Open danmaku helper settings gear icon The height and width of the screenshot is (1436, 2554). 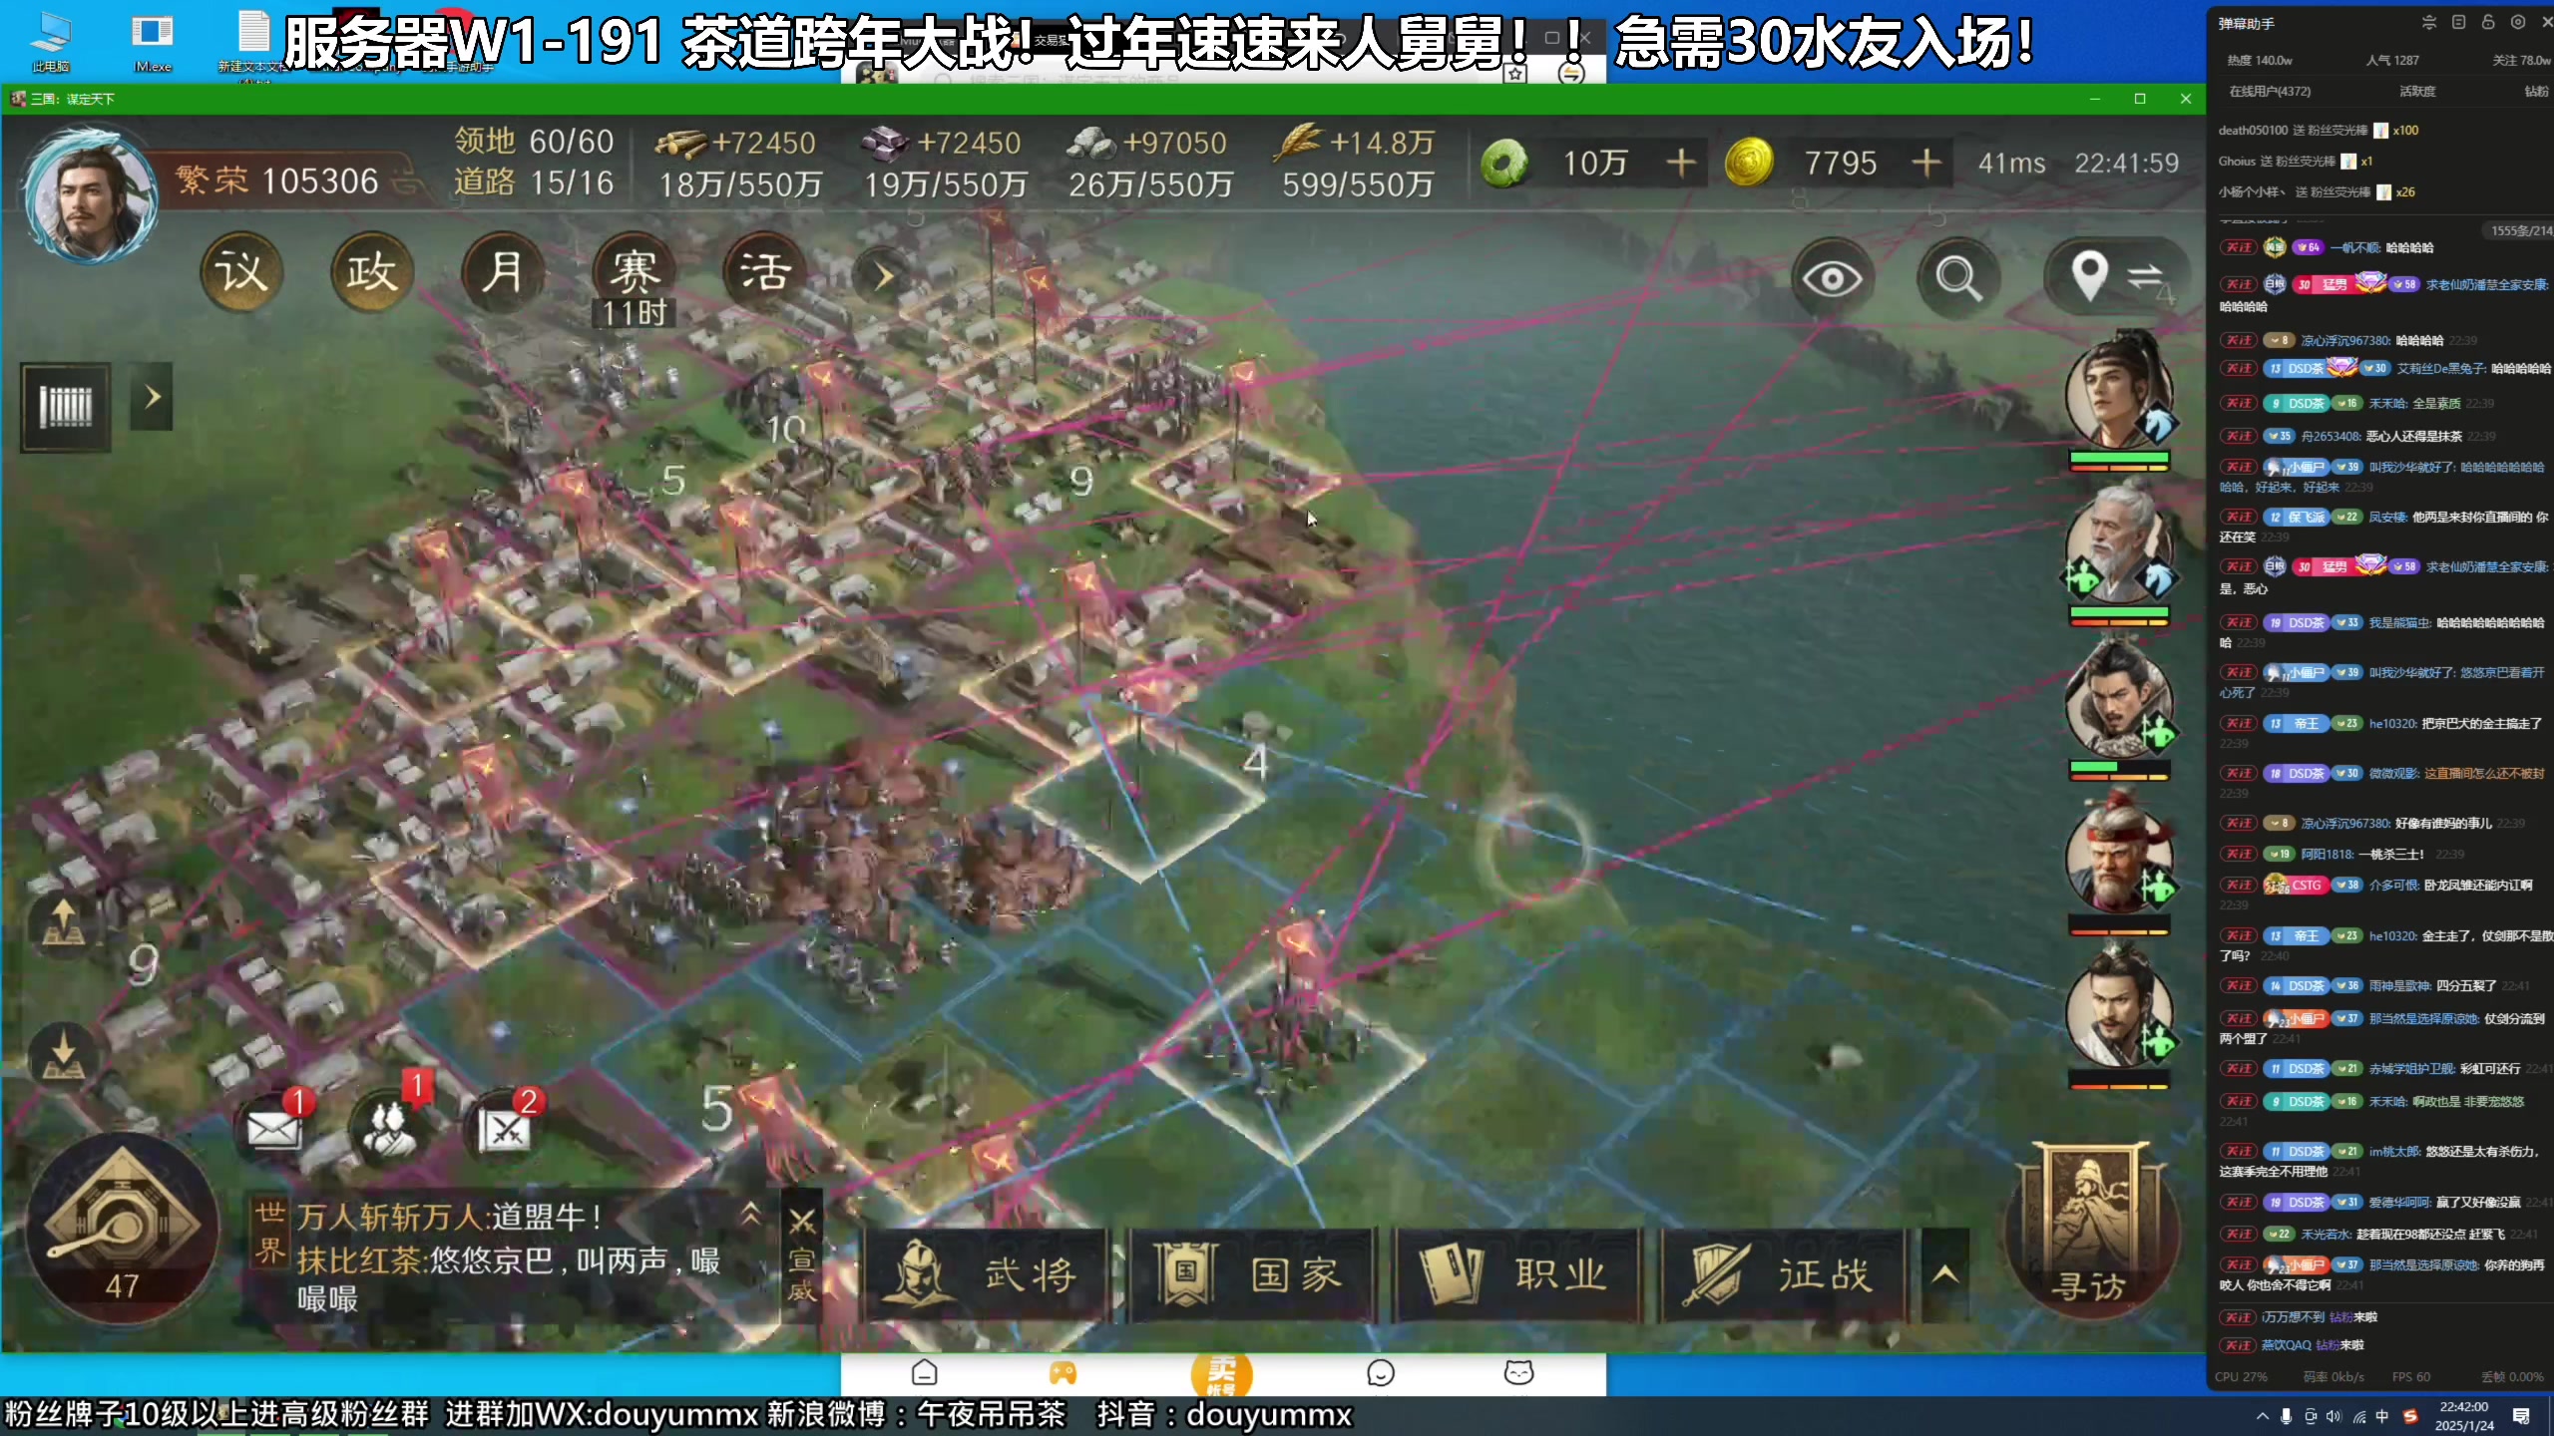pos(2518,22)
